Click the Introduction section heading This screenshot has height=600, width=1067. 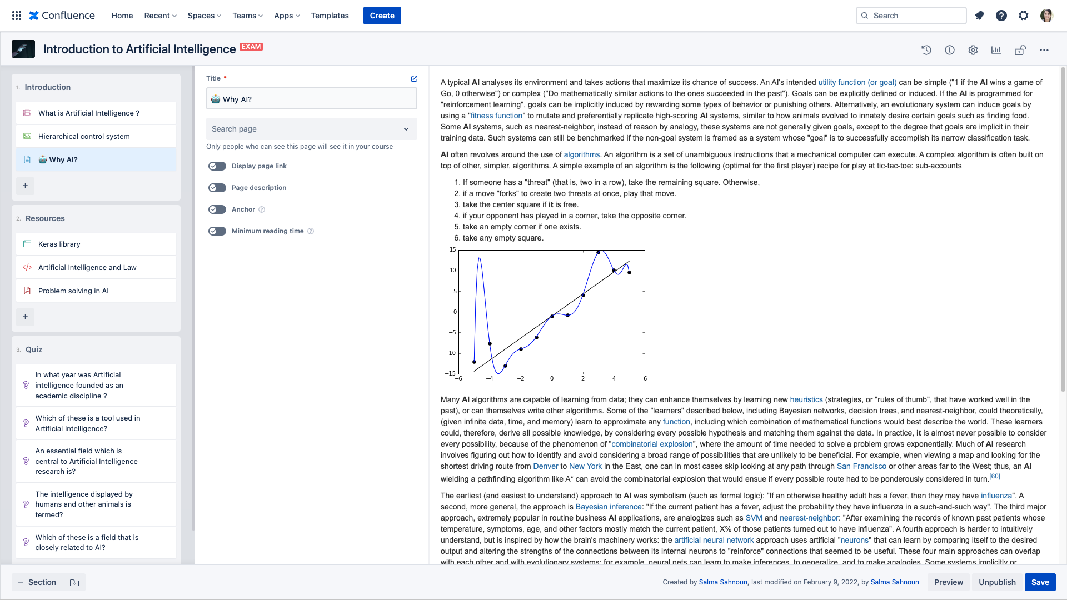pos(48,87)
